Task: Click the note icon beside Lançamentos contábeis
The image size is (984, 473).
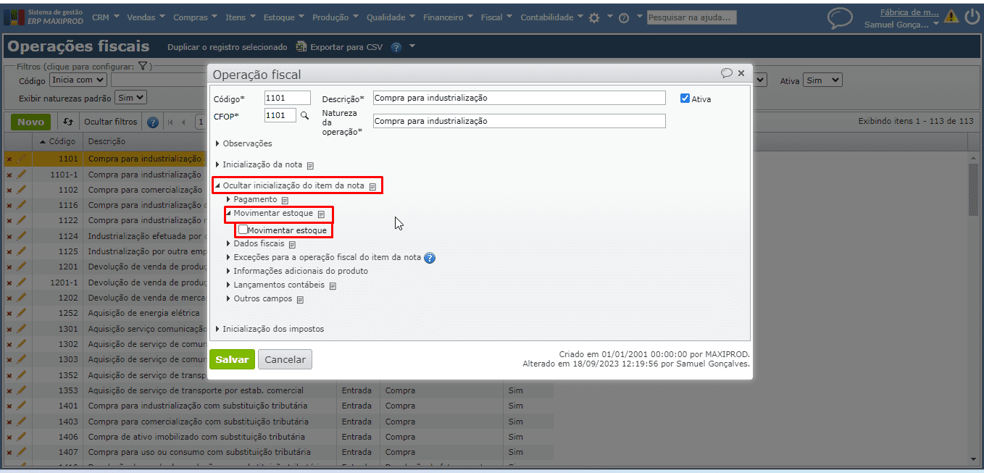Action: click(x=333, y=285)
